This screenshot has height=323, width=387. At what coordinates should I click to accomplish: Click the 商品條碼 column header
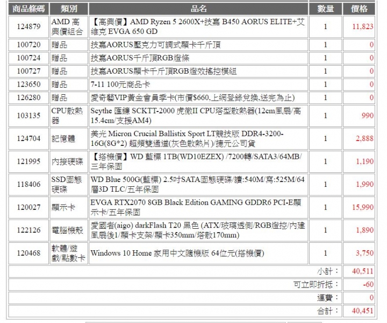28,9
